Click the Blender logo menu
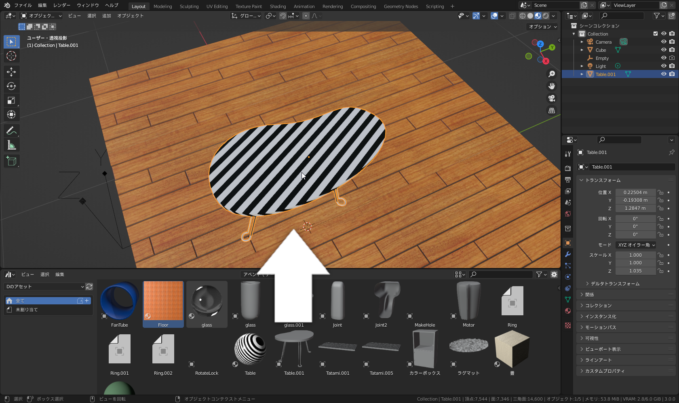Image resolution: width=679 pixels, height=403 pixels. (7, 5)
